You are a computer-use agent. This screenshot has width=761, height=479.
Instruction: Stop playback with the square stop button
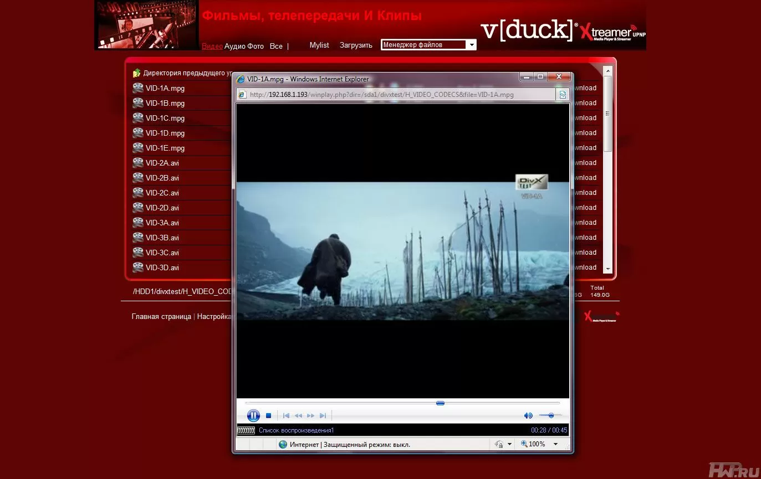(268, 415)
